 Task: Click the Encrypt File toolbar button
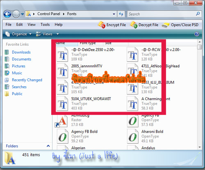112,25
